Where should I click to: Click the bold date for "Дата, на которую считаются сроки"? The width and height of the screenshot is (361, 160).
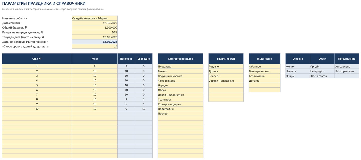point(95,42)
